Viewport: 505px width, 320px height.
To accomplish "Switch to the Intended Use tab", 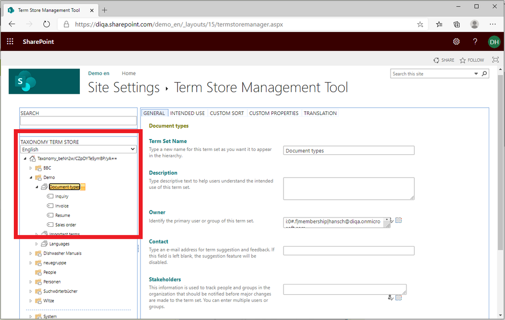I will 187,113.
